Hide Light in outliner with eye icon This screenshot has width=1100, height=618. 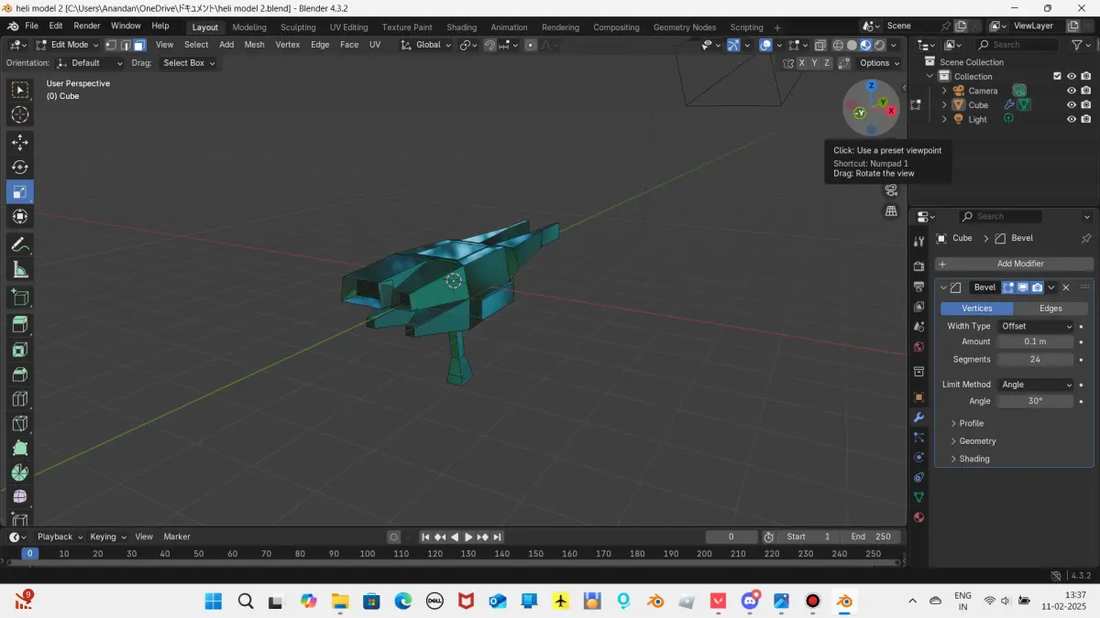point(1071,120)
